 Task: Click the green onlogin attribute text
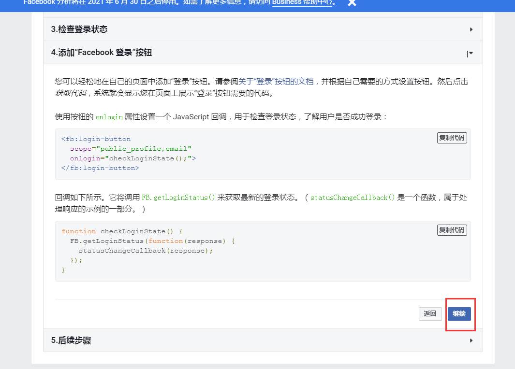[x=109, y=117]
